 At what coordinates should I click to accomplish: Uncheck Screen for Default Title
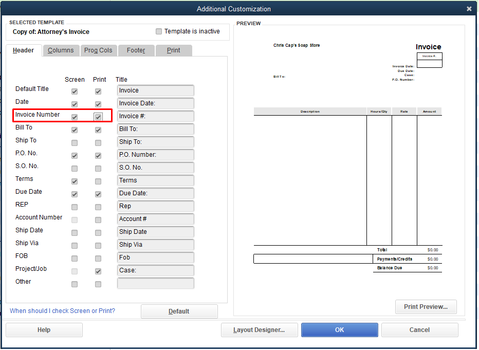pyautogui.click(x=74, y=91)
